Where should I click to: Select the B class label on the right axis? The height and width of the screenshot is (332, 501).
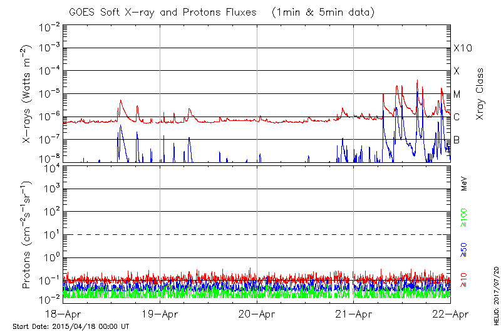pyautogui.click(x=457, y=140)
